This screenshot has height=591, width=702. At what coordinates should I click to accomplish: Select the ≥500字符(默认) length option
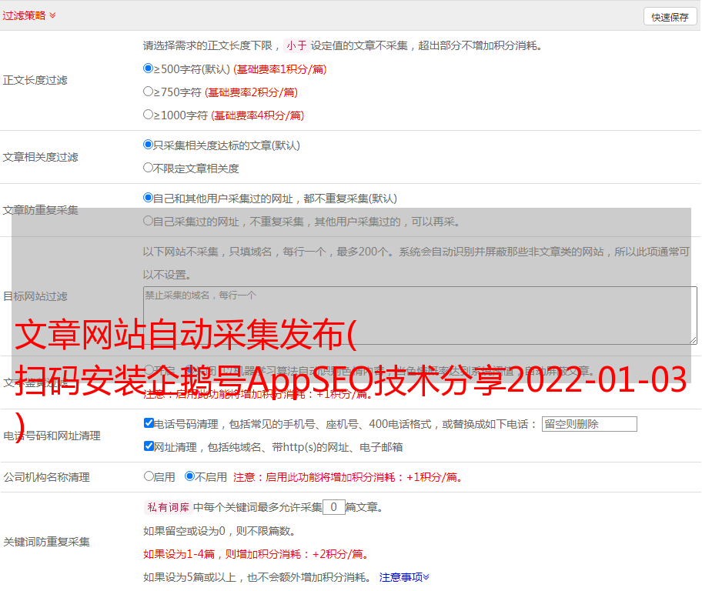[149, 68]
